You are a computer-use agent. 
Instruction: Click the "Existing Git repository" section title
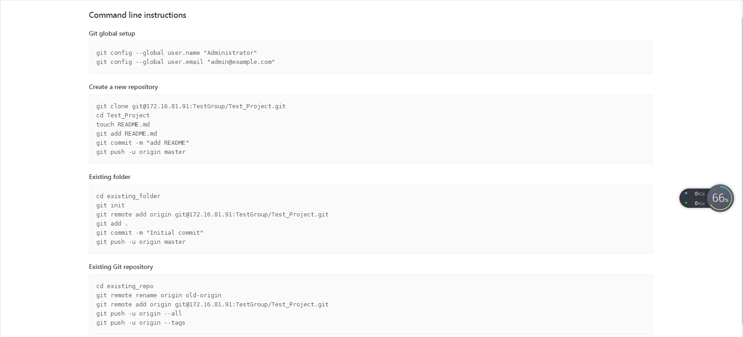pos(121,267)
